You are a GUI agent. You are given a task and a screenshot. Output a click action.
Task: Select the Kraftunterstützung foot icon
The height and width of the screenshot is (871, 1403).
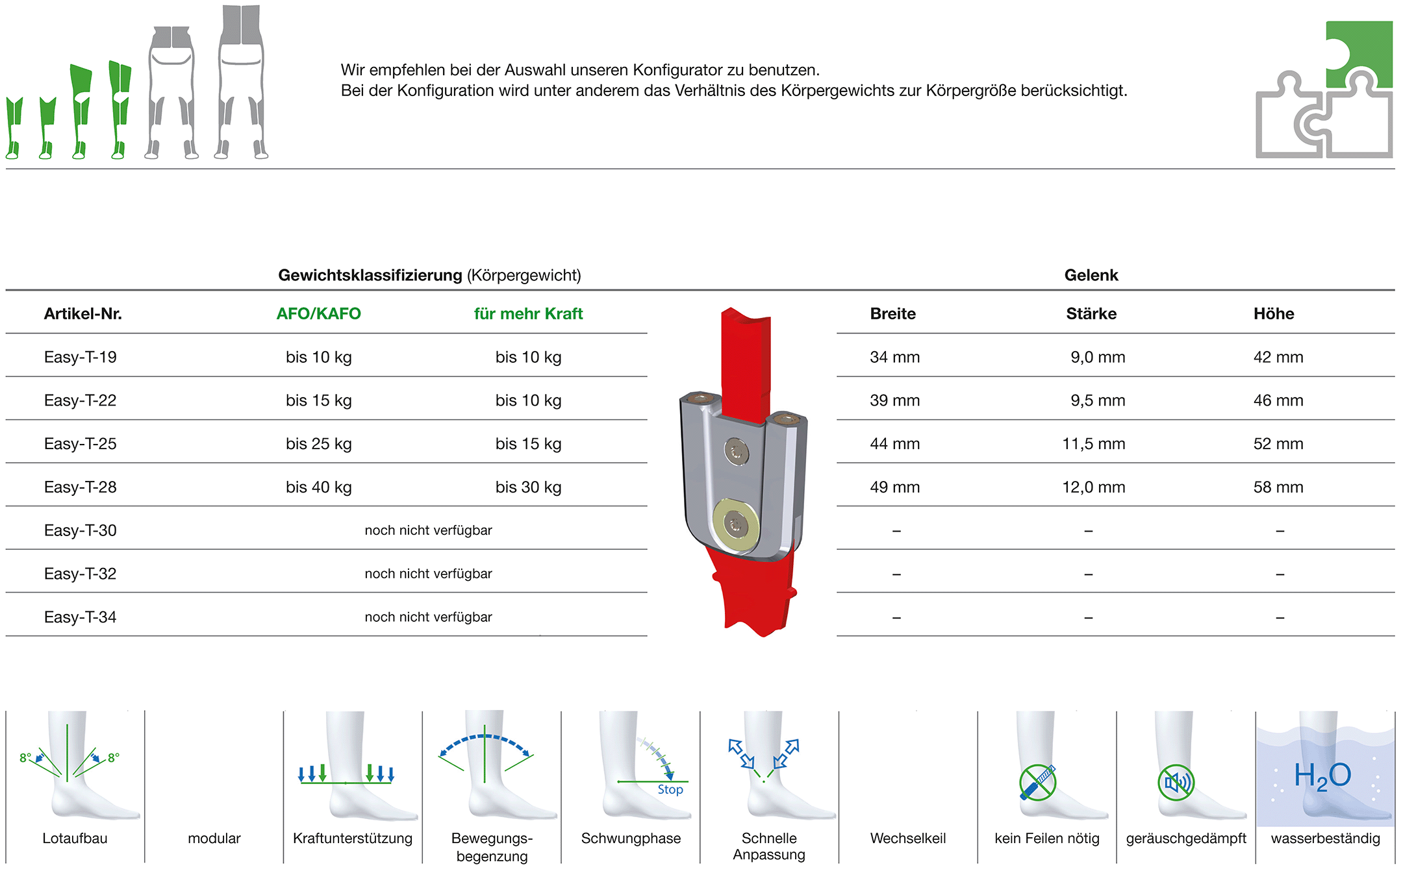point(353,765)
